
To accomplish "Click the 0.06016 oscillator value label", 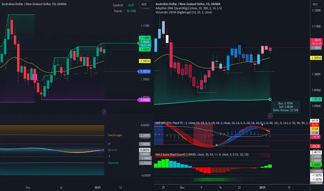I will [145, 150].
